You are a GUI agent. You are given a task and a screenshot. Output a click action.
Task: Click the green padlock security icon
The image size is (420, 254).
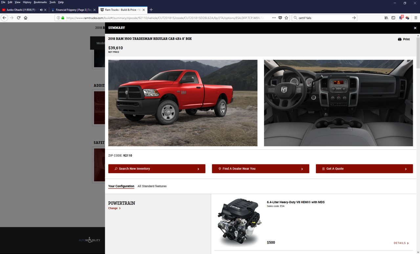coord(63,18)
